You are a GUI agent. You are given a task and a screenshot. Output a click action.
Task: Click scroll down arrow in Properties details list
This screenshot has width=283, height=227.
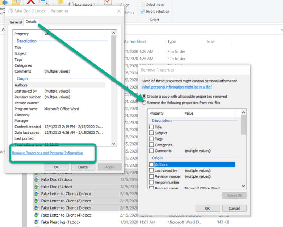113,144
